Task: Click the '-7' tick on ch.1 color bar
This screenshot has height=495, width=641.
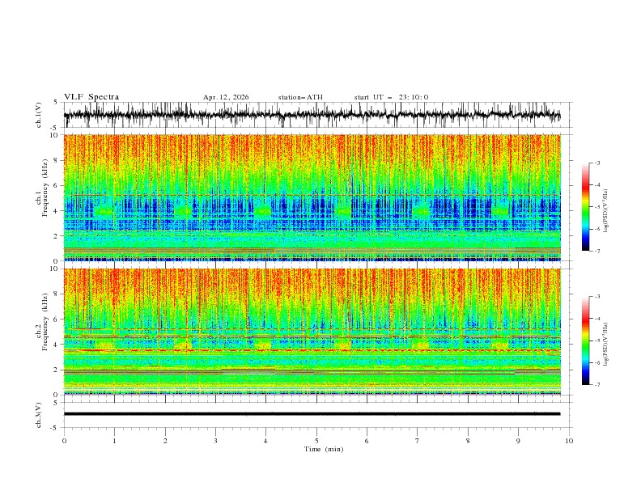Action: click(597, 251)
